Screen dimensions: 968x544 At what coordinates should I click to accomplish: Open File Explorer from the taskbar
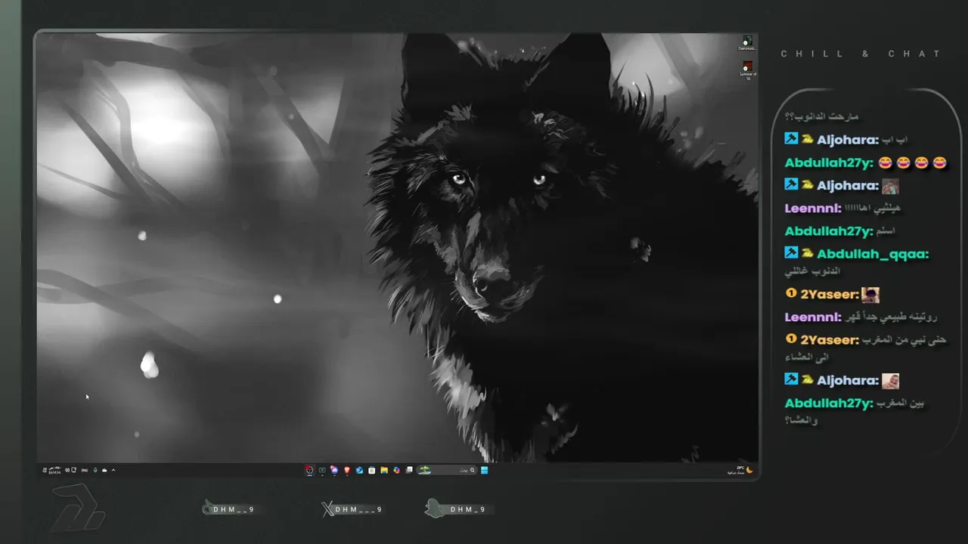tap(384, 470)
